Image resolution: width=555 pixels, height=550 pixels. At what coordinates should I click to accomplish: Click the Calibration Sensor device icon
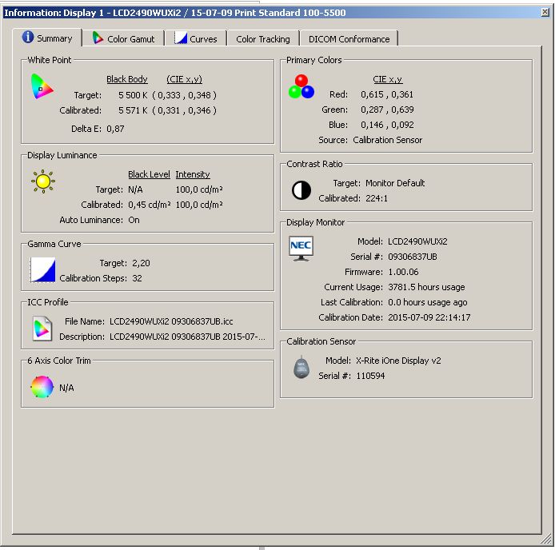(x=301, y=368)
